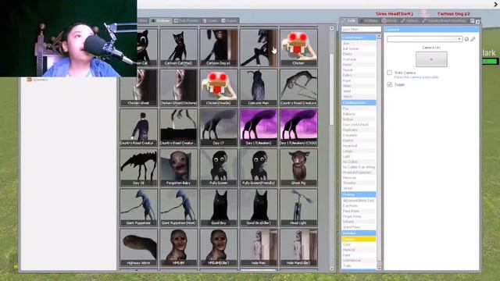Image resolution: width=500 pixels, height=281 pixels.
Task: Select the Physical Properties tool
Action: (x=359, y=173)
